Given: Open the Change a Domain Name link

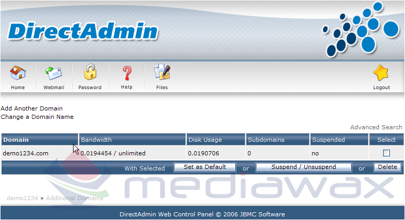Looking at the screenshot, I should click(37, 117).
